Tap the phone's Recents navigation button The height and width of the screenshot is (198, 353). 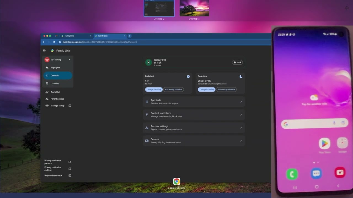(x=295, y=188)
